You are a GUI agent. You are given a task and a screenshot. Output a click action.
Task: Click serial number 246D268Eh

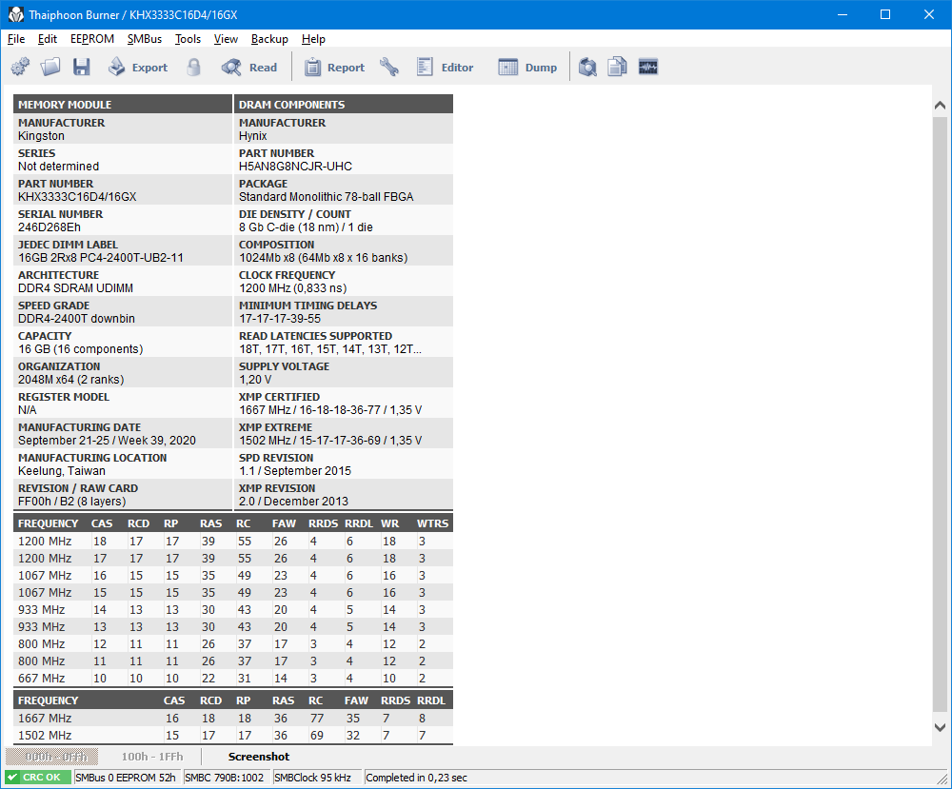point(50,227)
